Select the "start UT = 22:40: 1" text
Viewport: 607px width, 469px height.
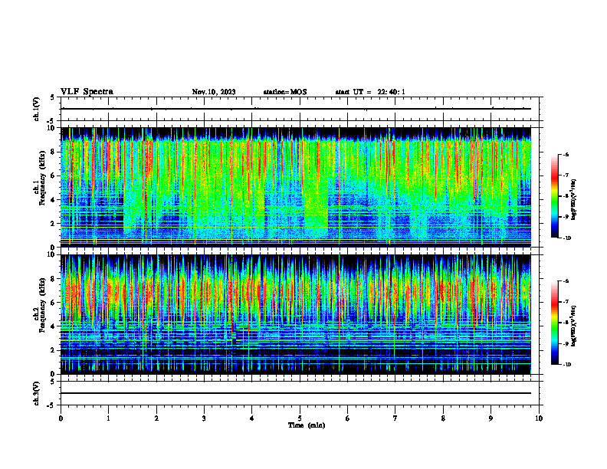[x=370, y=92]
